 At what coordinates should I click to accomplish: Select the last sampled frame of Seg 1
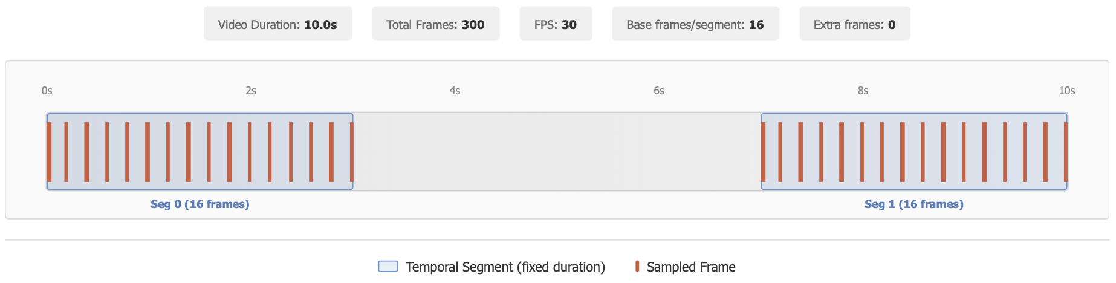coord(1065,152)
